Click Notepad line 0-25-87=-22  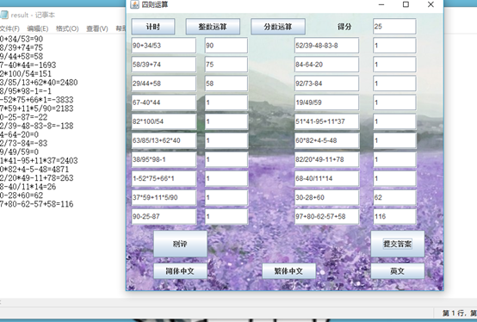[24, 117]
